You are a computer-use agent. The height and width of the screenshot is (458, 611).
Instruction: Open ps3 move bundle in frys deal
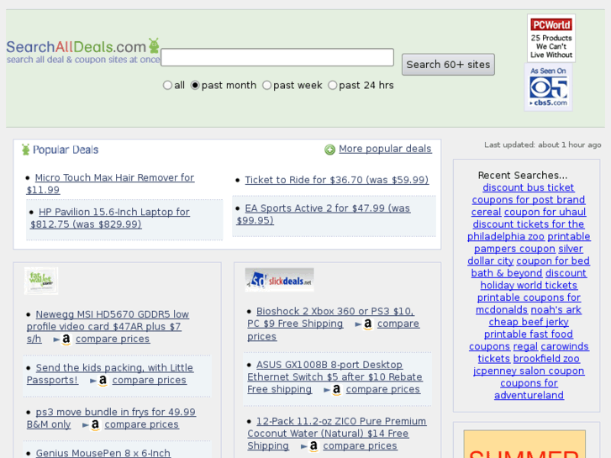111,419
